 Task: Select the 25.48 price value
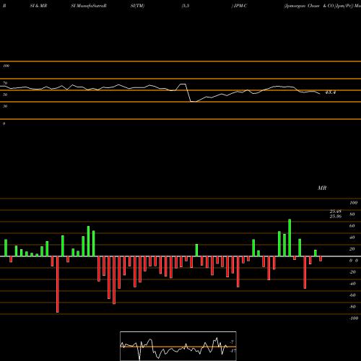(336, 212)
